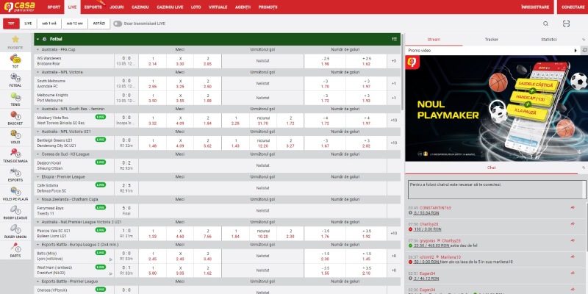The height and width of the screenshot is (294, 588).
Task: Open SPORT in top navigation
Action: (54, 7)
